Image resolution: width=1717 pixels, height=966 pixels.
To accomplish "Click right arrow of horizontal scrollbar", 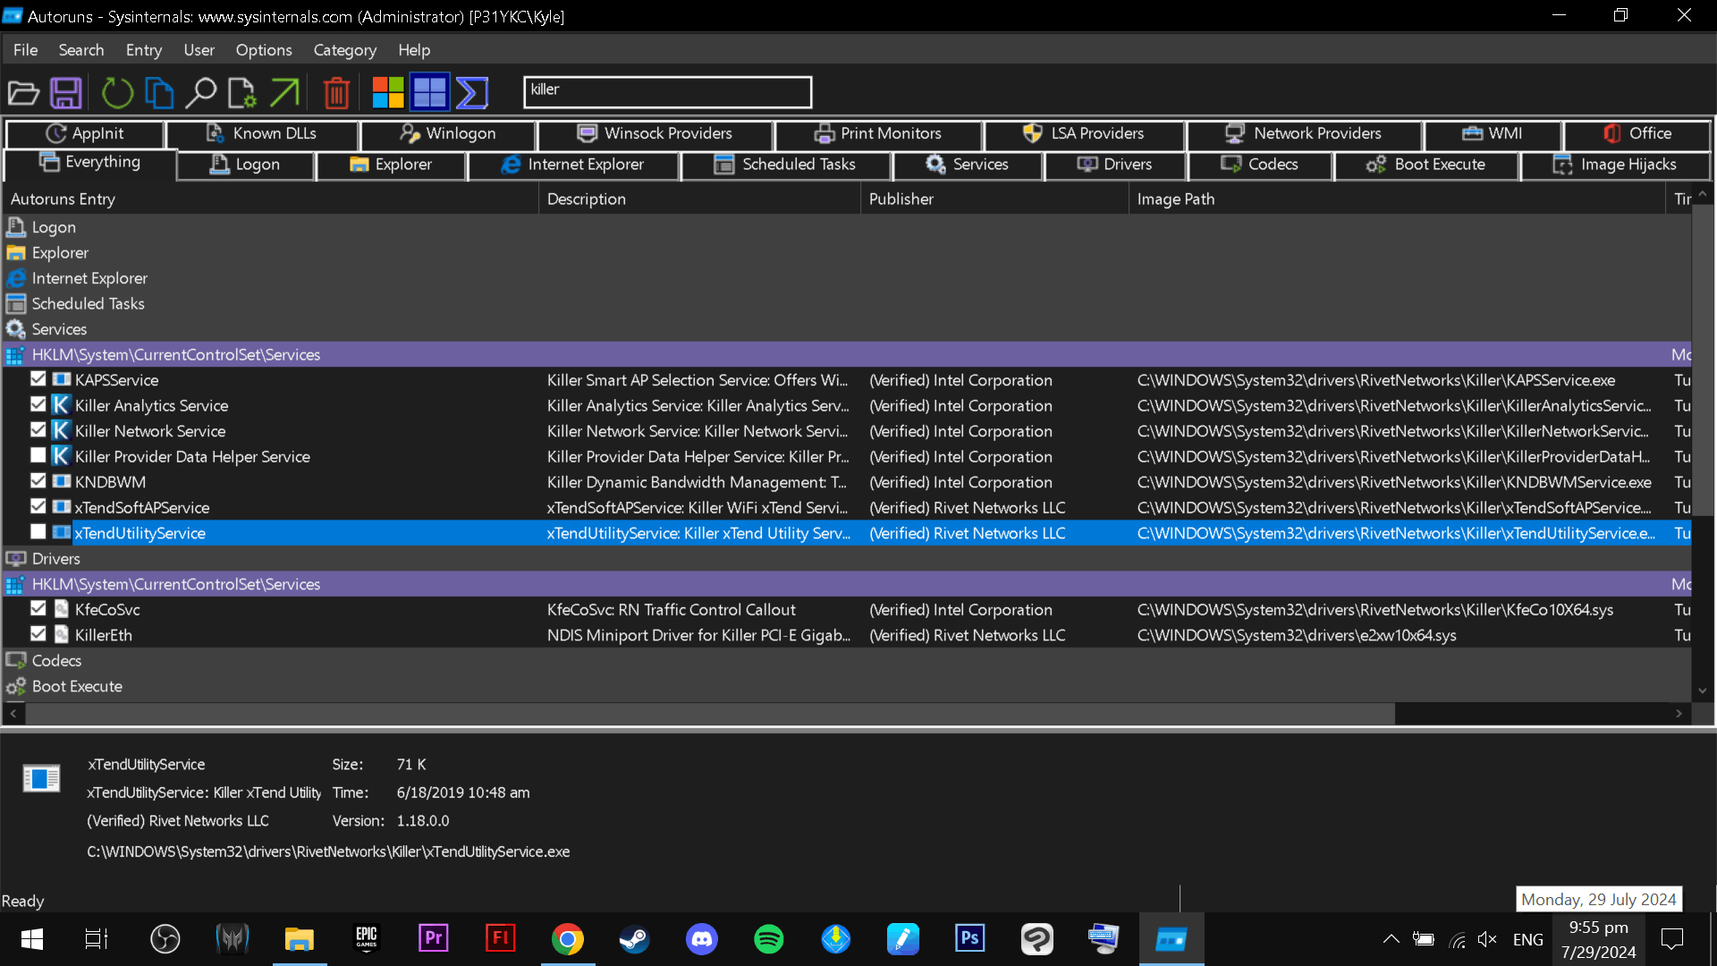I will (1679, 713).
